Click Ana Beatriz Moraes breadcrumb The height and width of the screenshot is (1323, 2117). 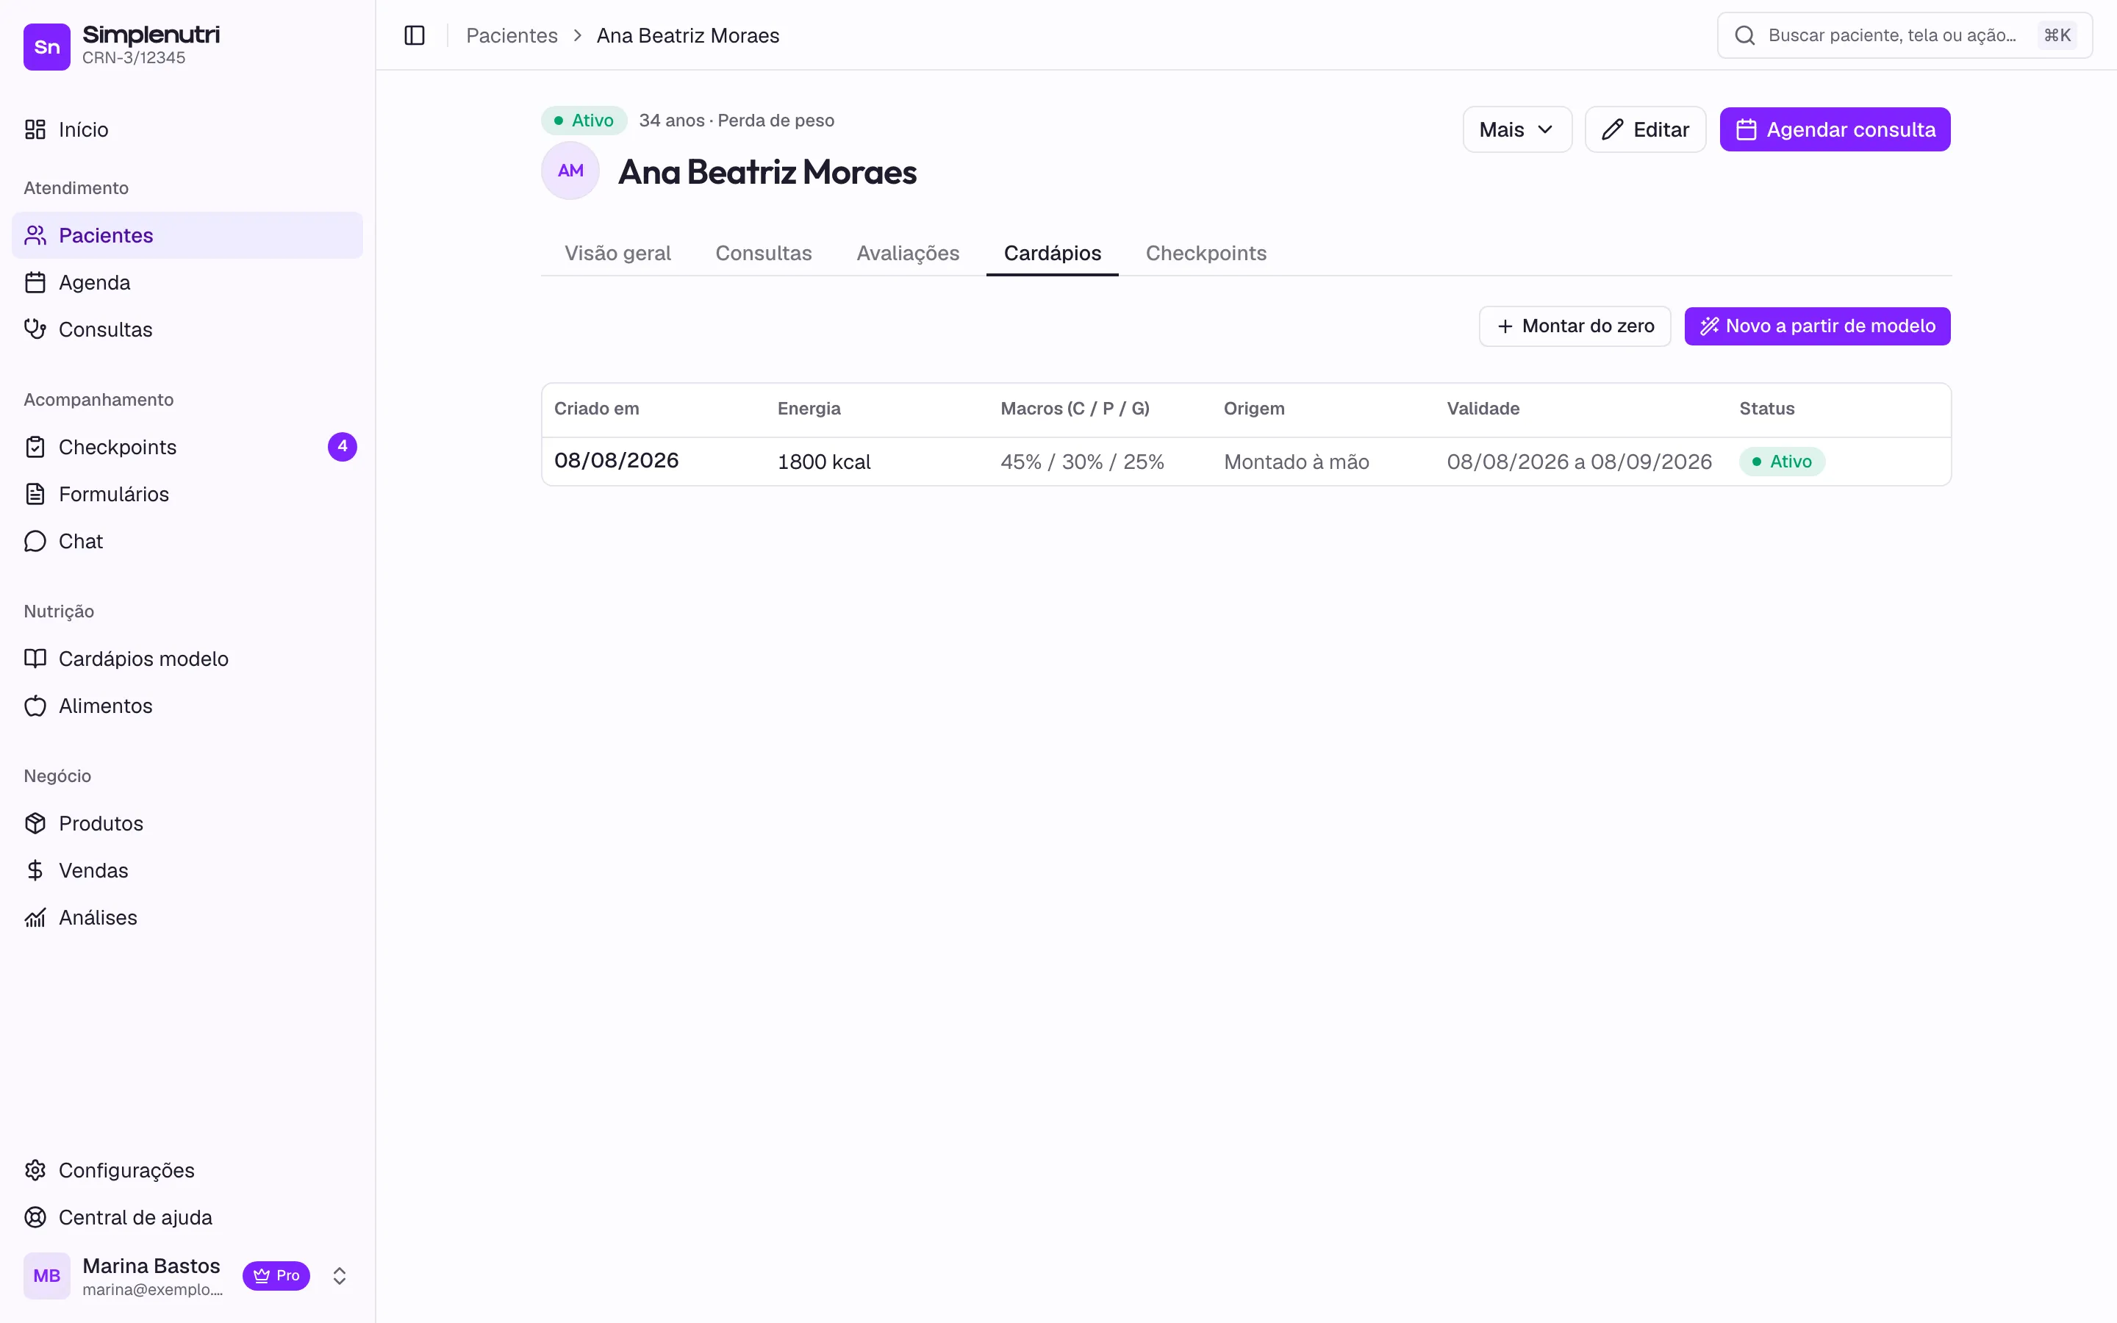[687, 35]
